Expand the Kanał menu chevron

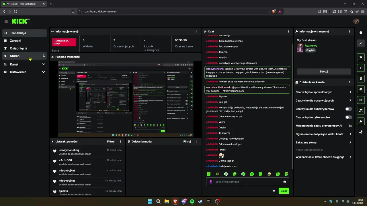[x=44, y=64]
